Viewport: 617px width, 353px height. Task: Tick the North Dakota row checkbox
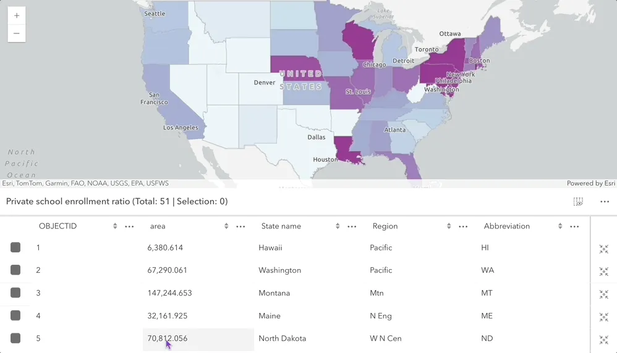(x=15, y=338)
